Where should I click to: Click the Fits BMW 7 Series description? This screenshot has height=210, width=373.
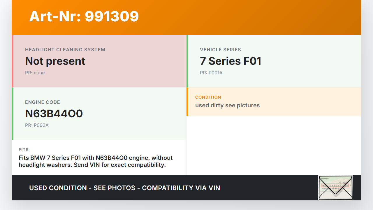point(96,161)
